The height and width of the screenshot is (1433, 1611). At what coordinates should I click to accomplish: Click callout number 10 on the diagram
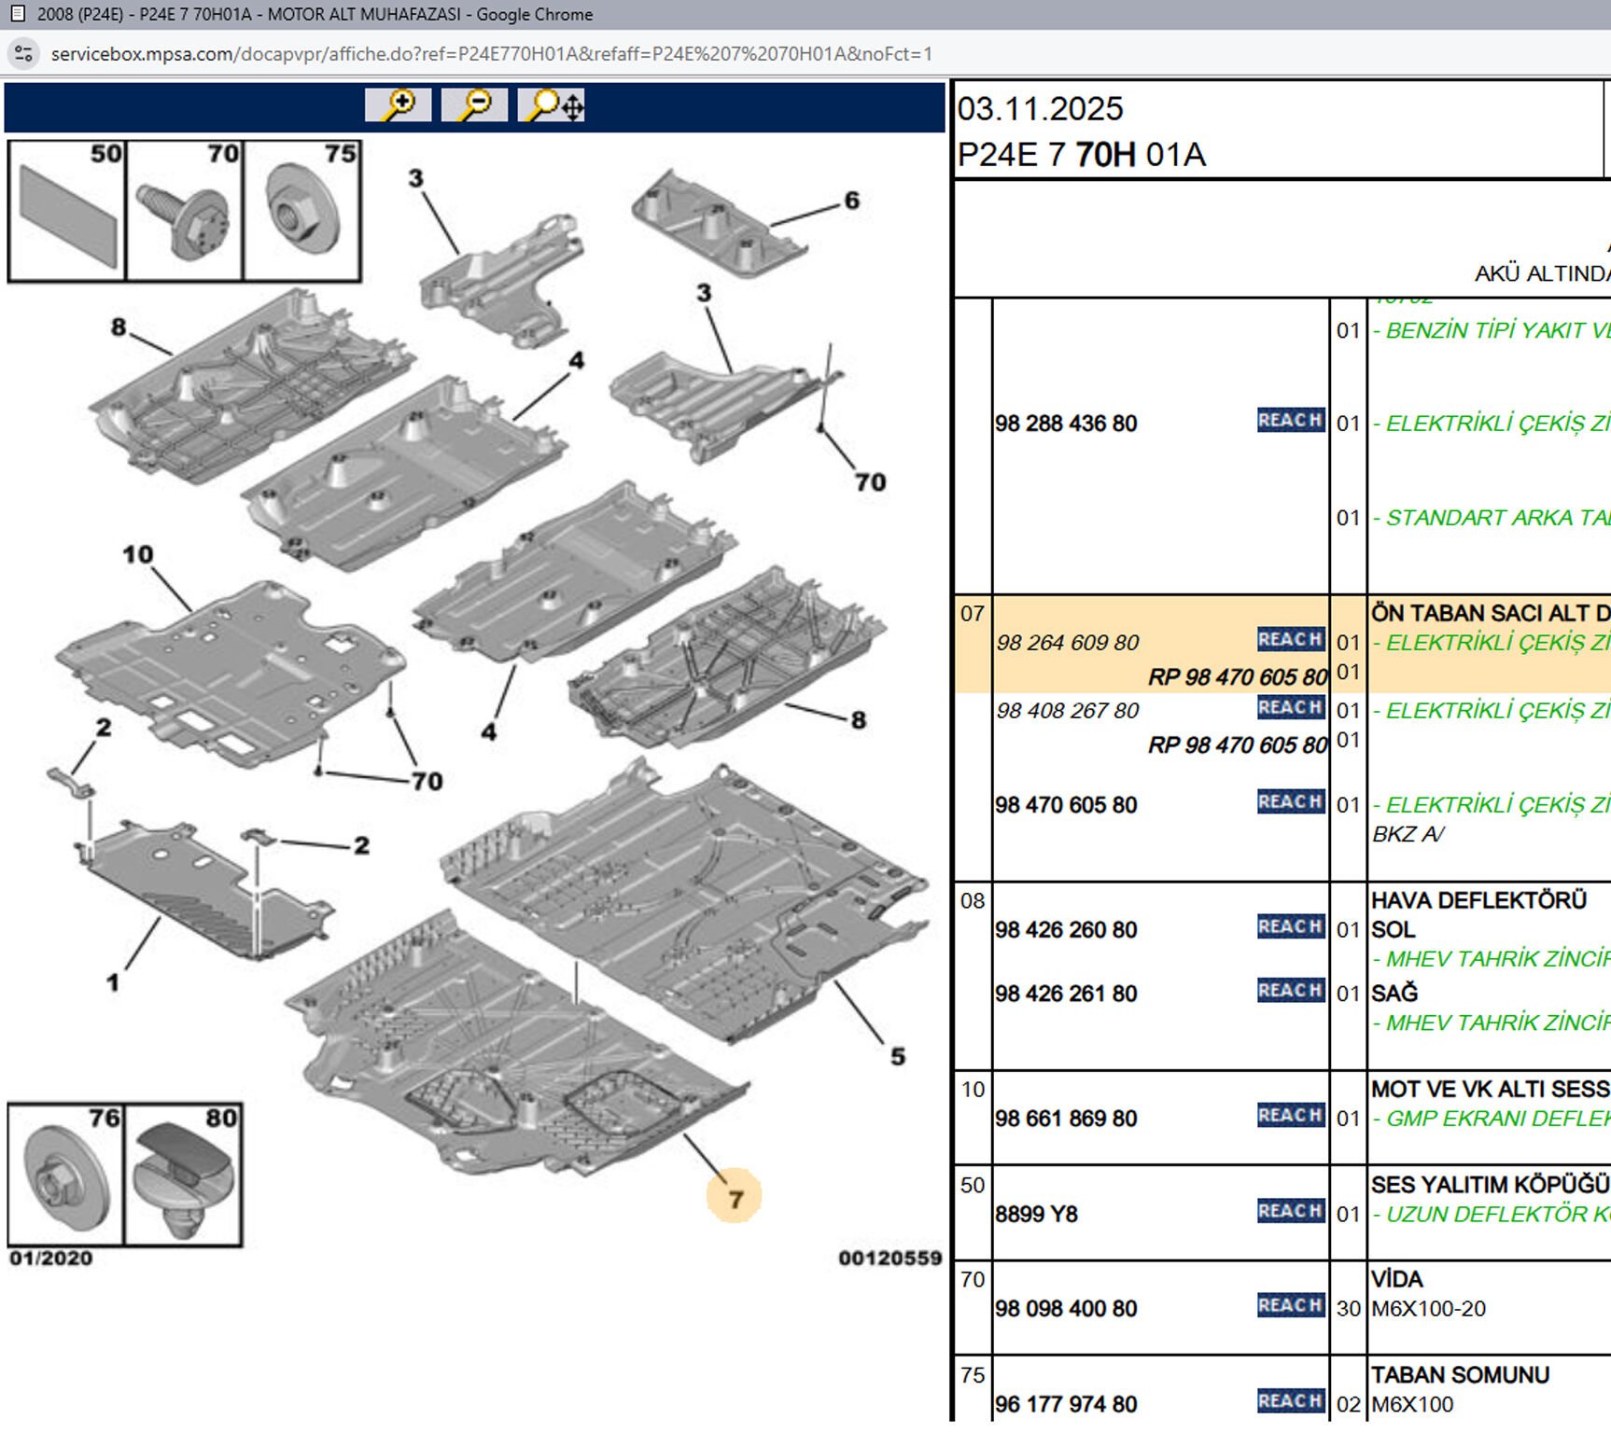[137, 555]
